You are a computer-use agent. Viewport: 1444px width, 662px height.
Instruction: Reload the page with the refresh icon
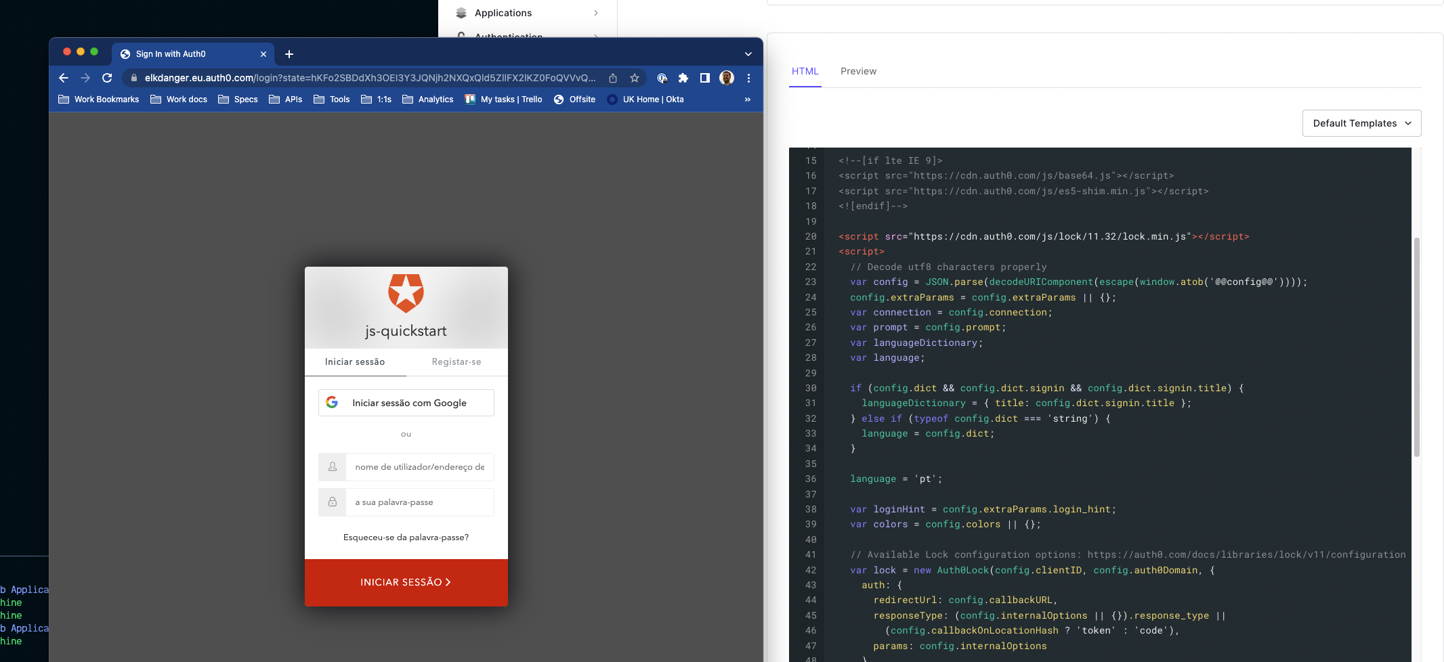pos(107,78)
